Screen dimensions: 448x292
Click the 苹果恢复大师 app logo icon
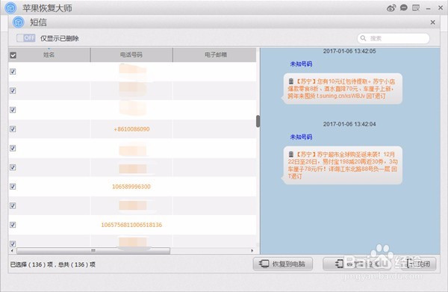[11, 7]
